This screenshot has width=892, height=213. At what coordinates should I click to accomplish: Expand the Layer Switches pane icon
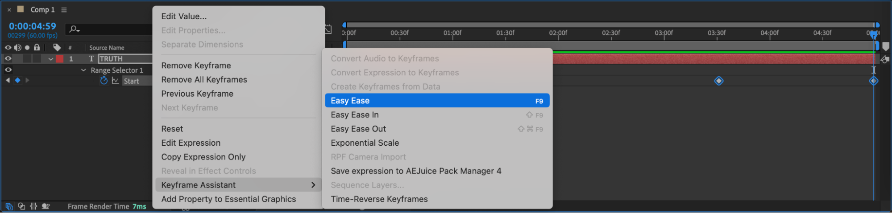9,206
